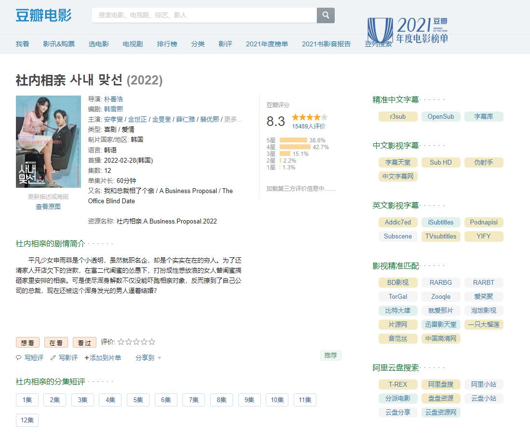
Task: Click the 5星 rating bar
Action: pos(293,140)
